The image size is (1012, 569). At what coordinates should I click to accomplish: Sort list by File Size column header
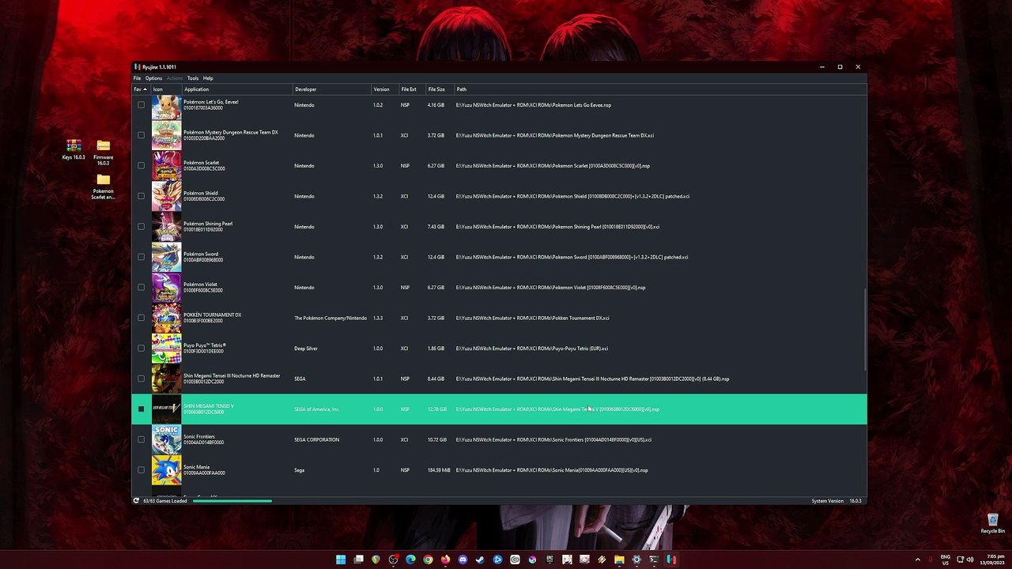[x=440, y=89]
